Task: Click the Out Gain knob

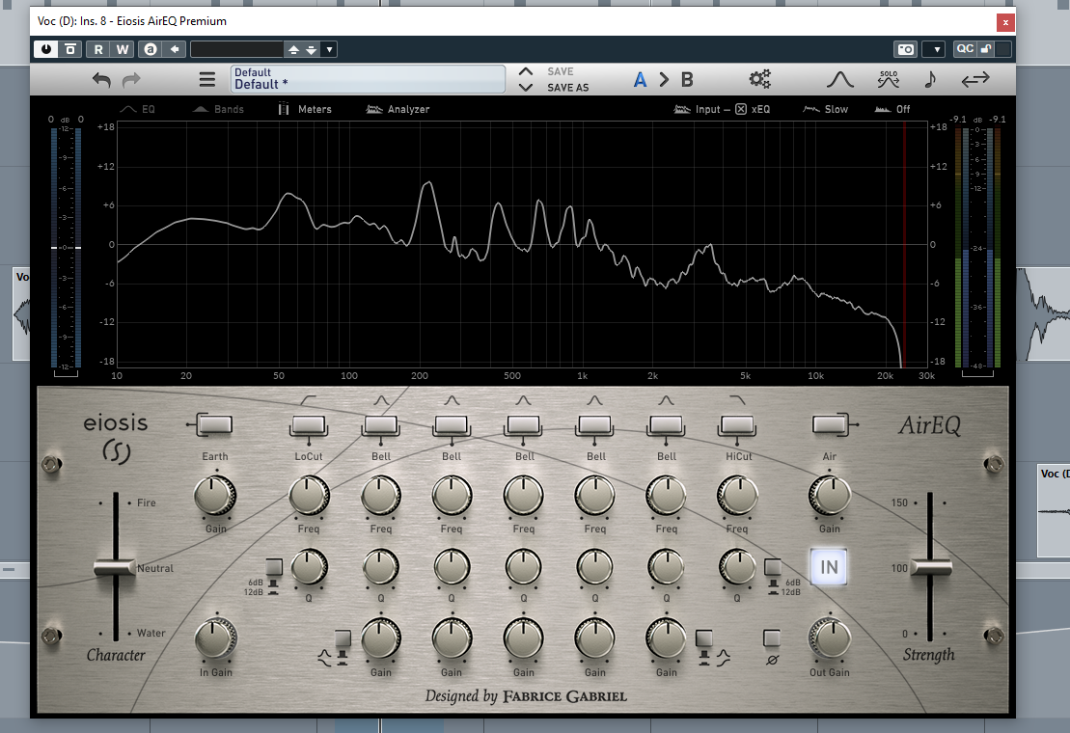Action: (x=829, y=638)
